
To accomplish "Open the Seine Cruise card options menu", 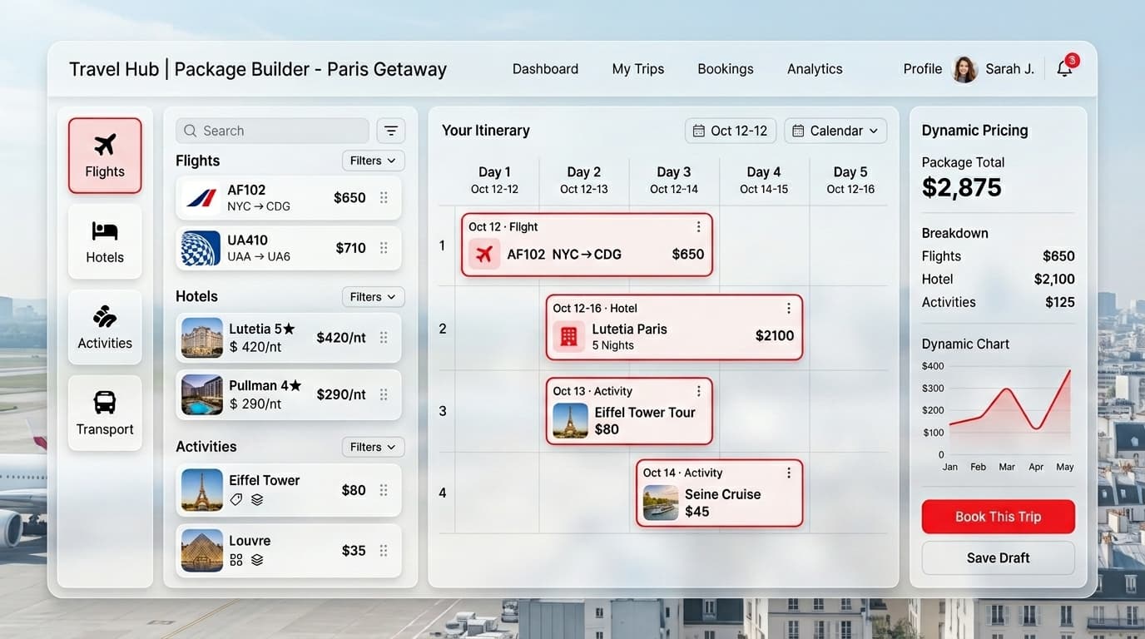I will (x=788, y=473).
